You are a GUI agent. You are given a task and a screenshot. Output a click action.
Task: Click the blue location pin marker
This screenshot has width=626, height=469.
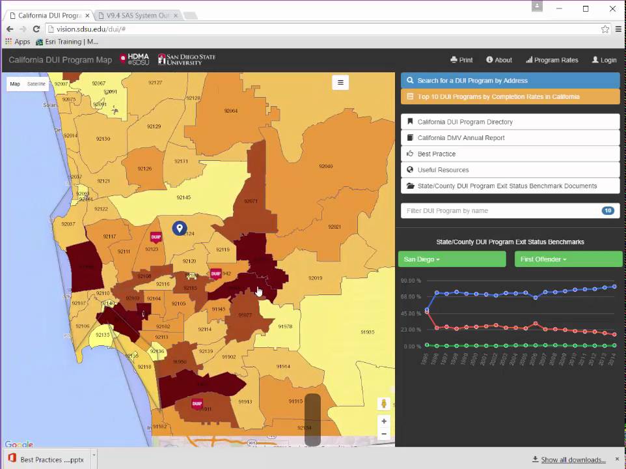[180, 228]
